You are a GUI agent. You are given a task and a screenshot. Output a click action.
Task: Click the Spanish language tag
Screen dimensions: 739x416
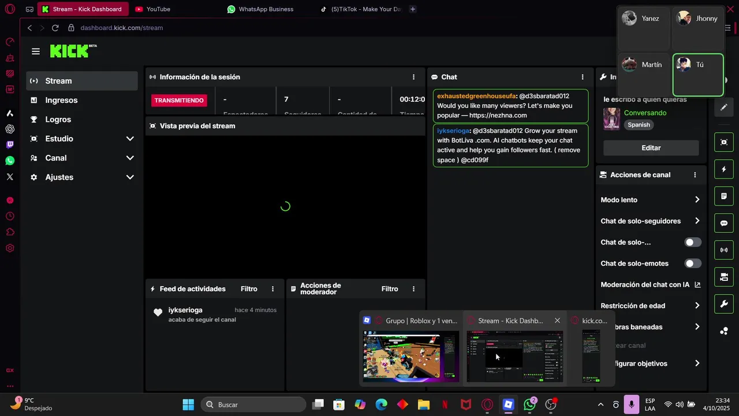pos(639,125)
